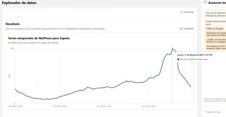
Task: Select the 'Porcentaje de correo' suggestion chip
Action: 216,47
